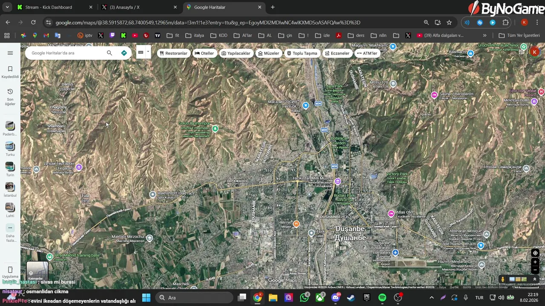The image size is (545, 306).
Task: Reload the page
Action: 33,23
